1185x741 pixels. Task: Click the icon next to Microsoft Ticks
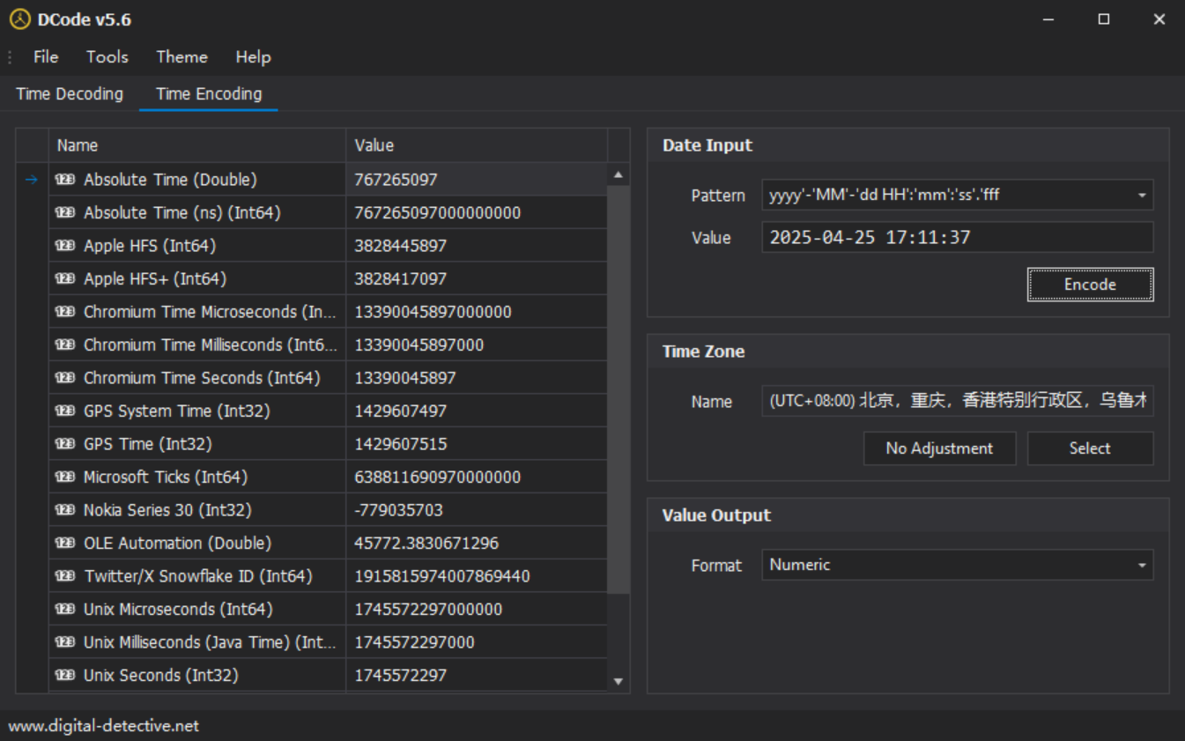click(x=65, y=477)
